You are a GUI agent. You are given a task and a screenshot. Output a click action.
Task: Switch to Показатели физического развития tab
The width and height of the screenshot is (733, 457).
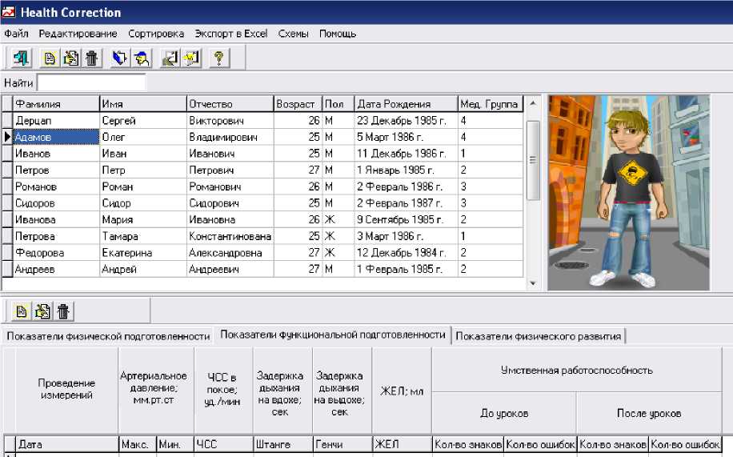(x=538, y=336)
